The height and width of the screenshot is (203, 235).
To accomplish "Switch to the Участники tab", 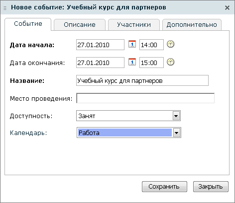I will [134, 25].
